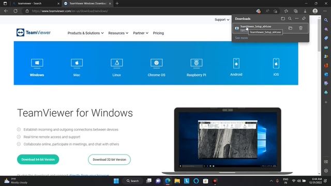This screenshot has height=186, width=331.
Task: Show TeamViewer_Setup_x64.exe in folder
Action: (x=290, y=28)
